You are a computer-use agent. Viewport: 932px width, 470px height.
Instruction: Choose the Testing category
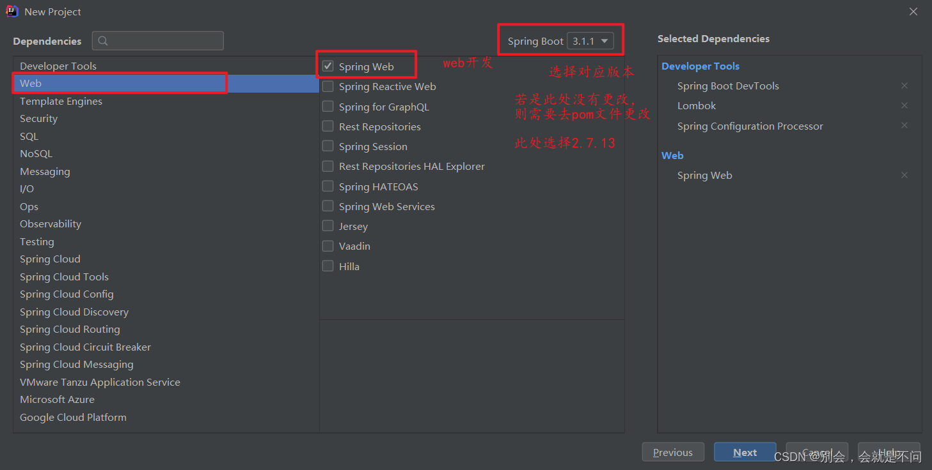pos(166,241)
